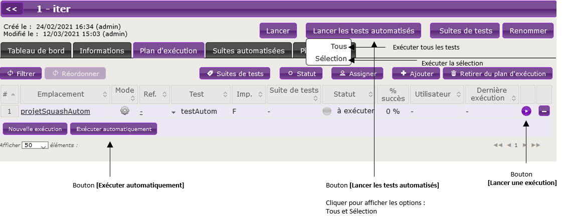
Task: Switch to Informations tab
Action: 102,50
